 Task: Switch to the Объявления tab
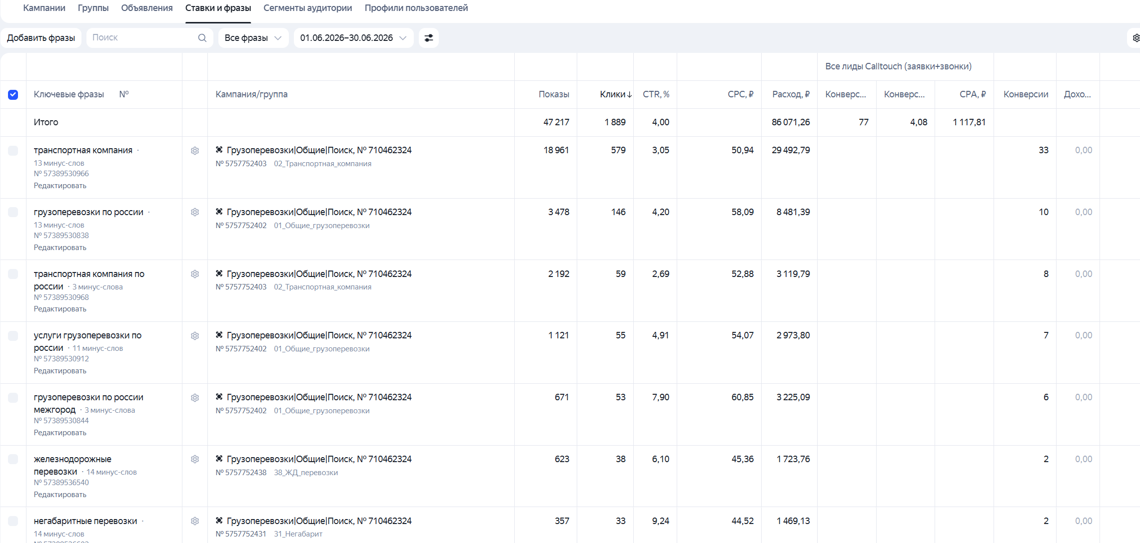147,8
